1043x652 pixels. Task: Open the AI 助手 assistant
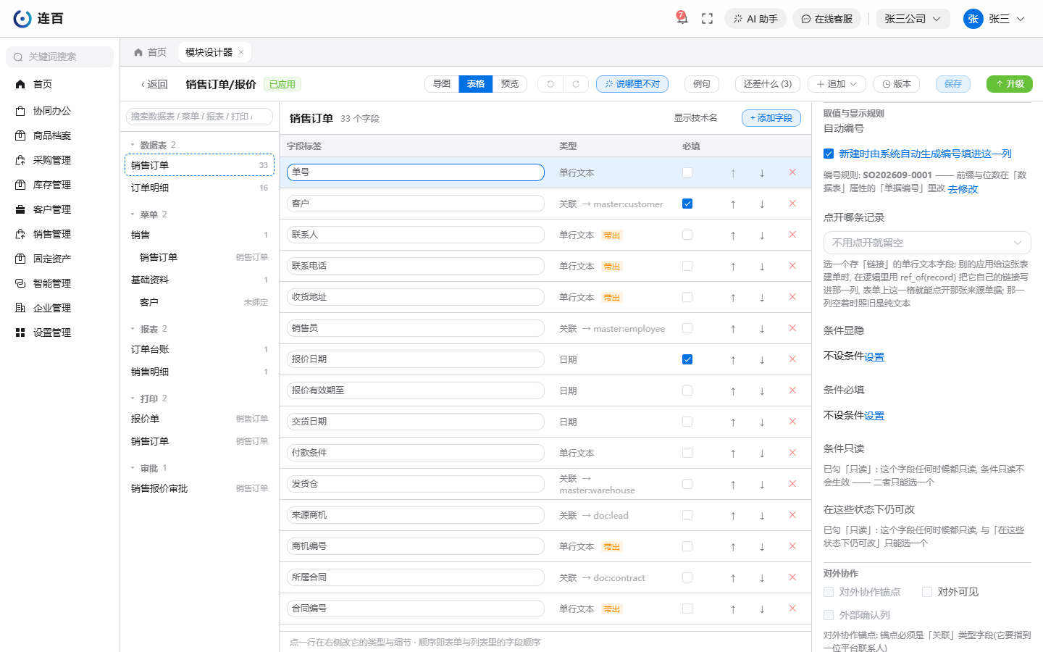tap(755, 19)
